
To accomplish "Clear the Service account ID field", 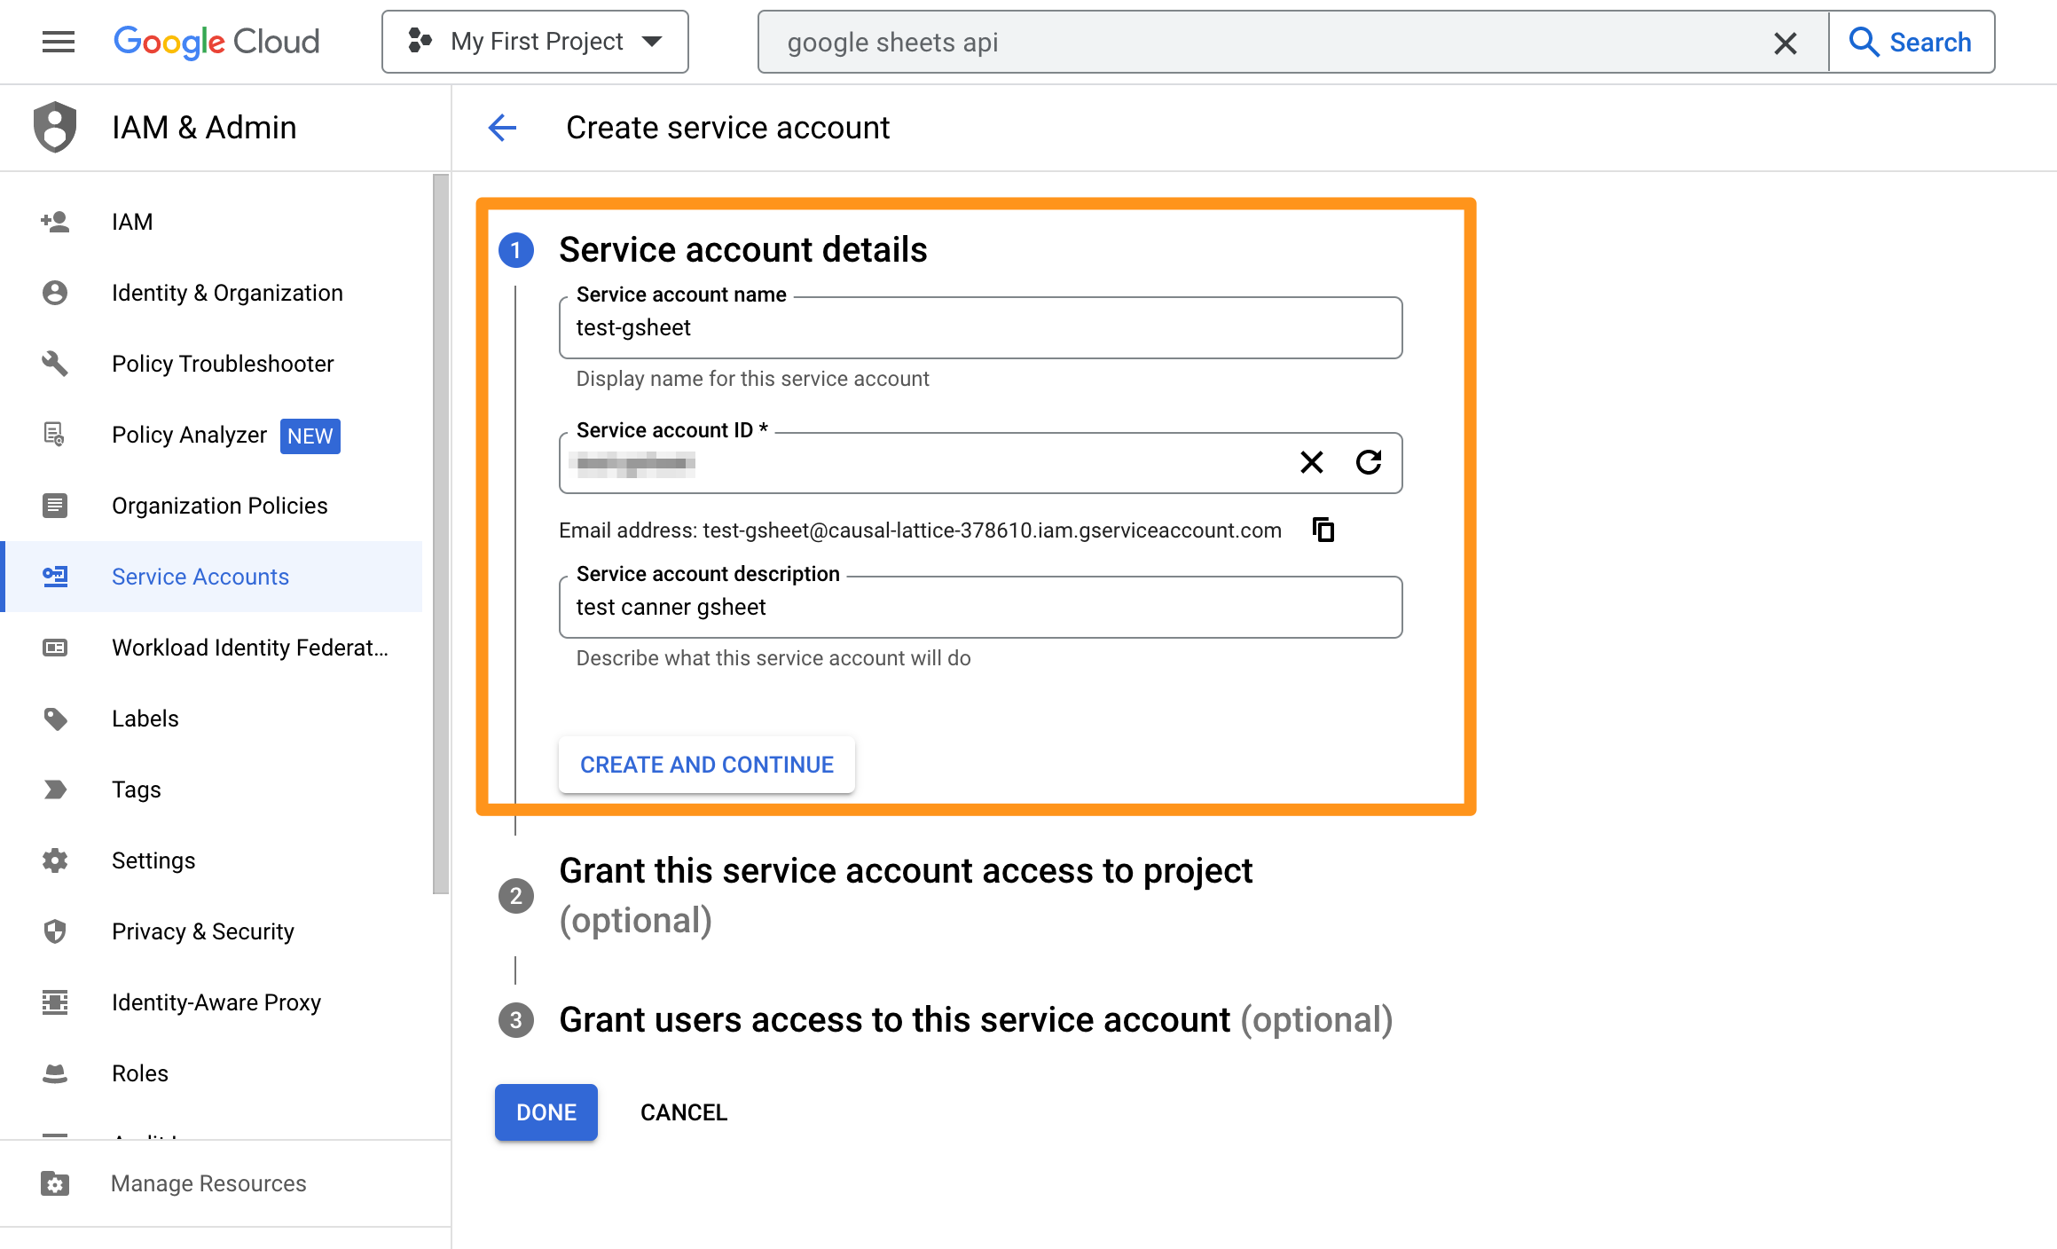I will coord(1311,461).
